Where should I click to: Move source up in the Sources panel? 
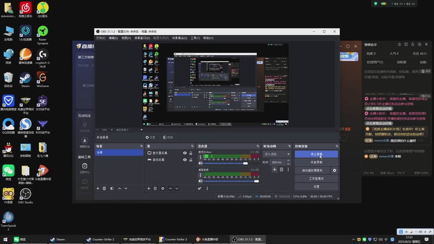tap(170, 188)
